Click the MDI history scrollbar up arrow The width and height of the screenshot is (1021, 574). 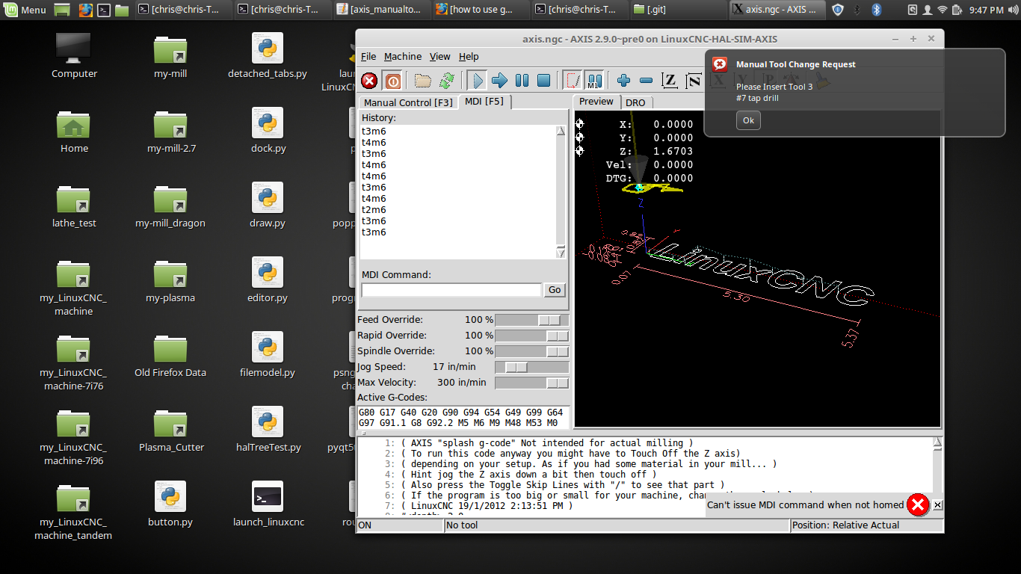click(x=561, y=131)
